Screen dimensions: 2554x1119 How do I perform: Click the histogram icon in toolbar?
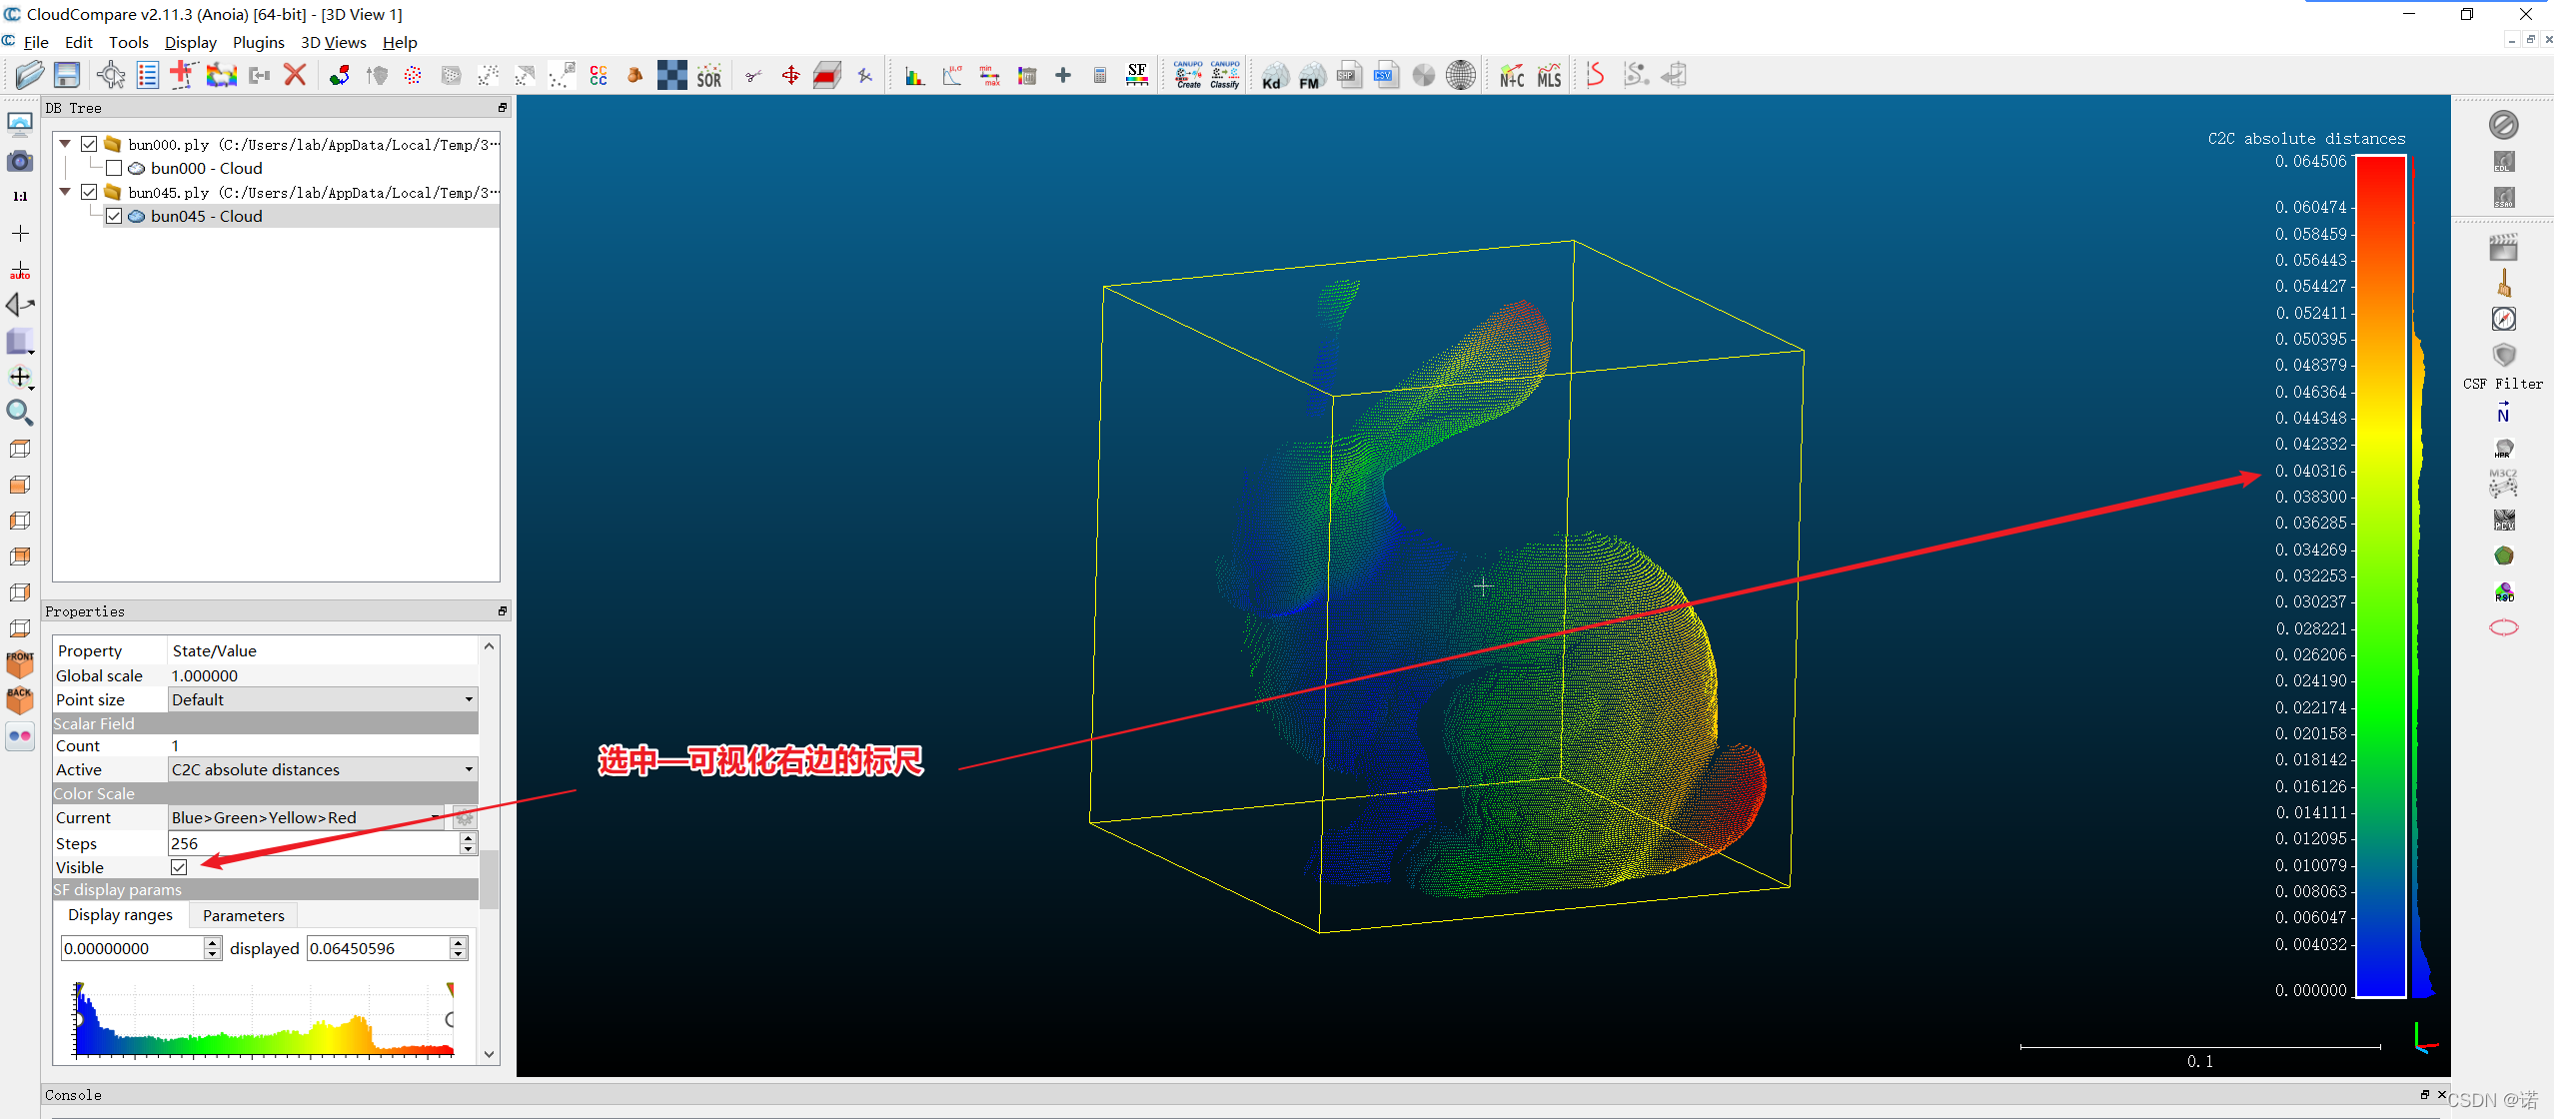(x=914, y=76)
